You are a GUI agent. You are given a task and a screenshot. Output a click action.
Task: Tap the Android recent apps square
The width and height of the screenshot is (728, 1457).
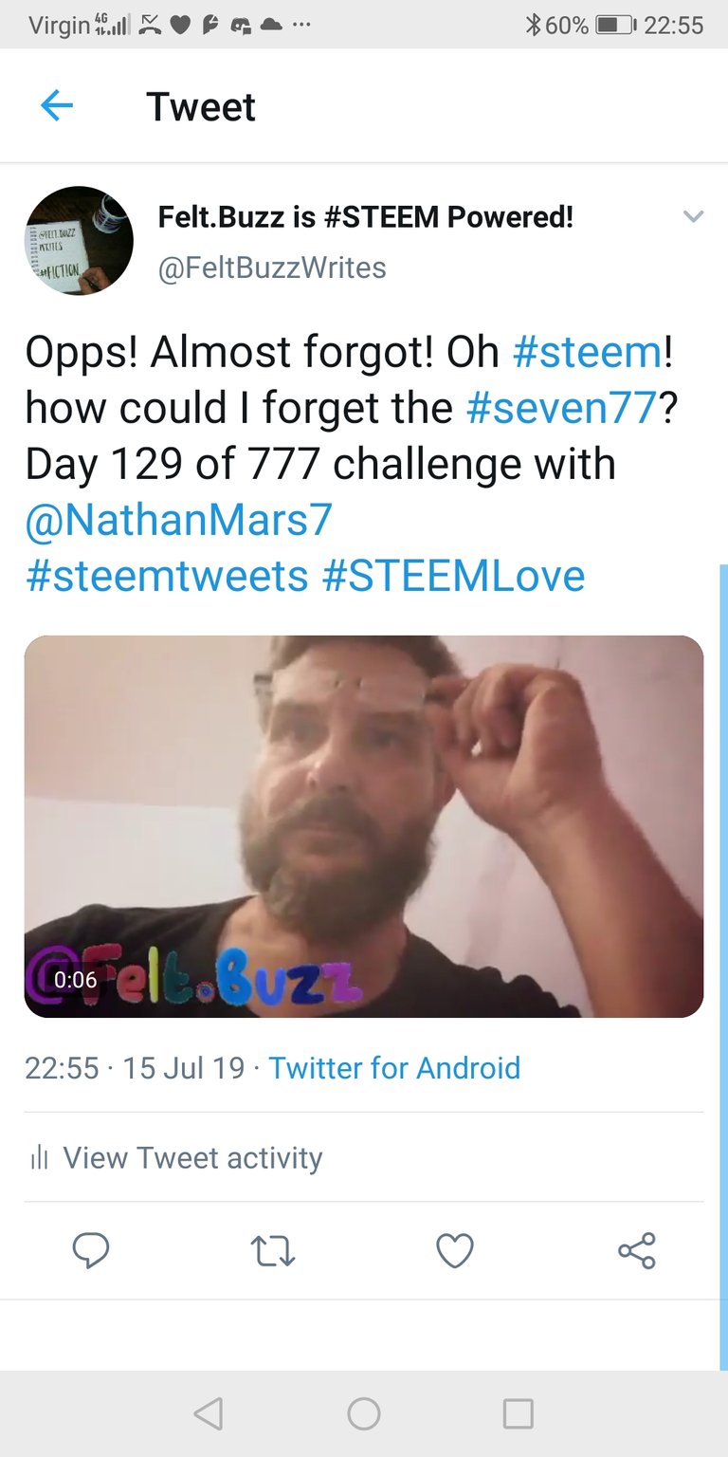point(519,1414)
